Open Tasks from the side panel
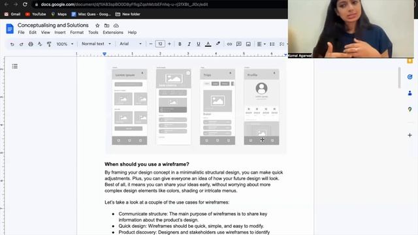 coord(410,77)
